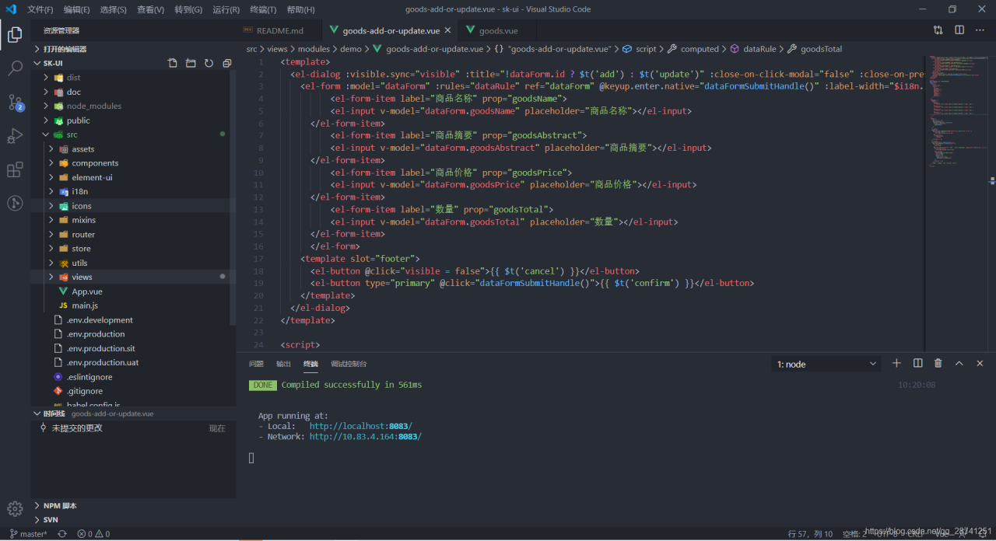
Task: Open the 查看(V) menu
Action: click(x=151, y=9)
